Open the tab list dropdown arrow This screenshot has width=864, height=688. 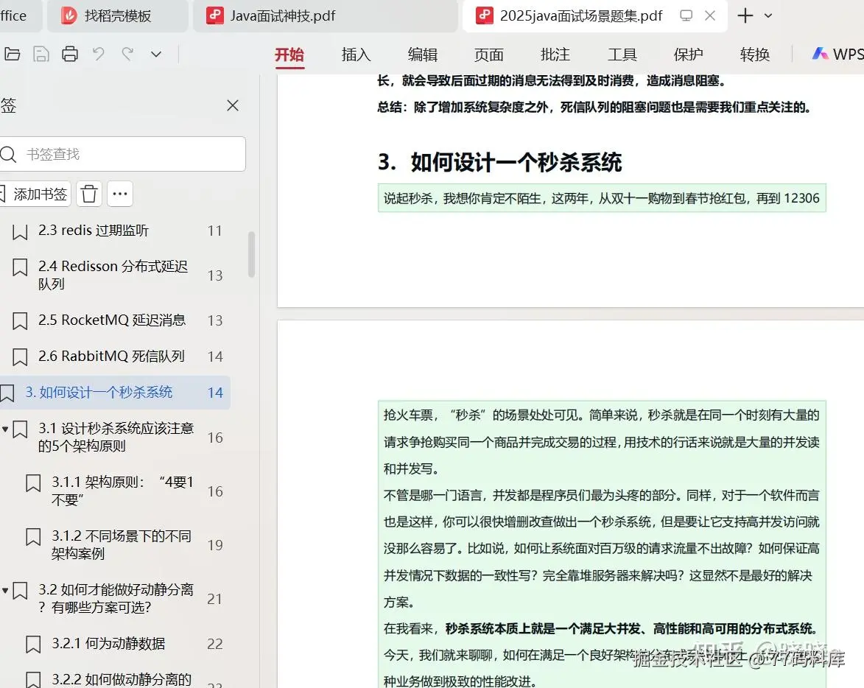point(768,16)
